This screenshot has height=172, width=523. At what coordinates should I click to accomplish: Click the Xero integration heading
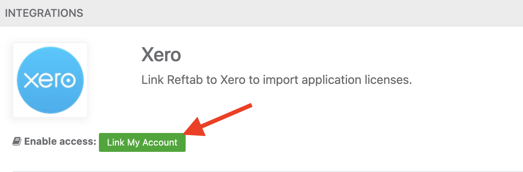(161, 55)
